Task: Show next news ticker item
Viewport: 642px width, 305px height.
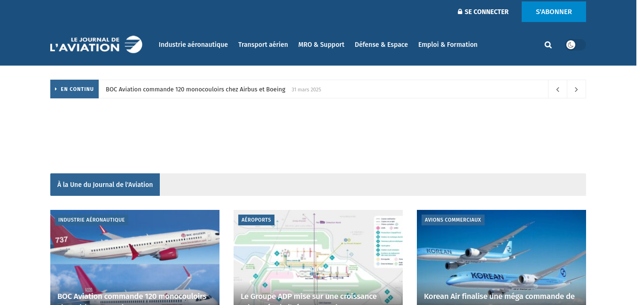Action: tap(576, 89)
